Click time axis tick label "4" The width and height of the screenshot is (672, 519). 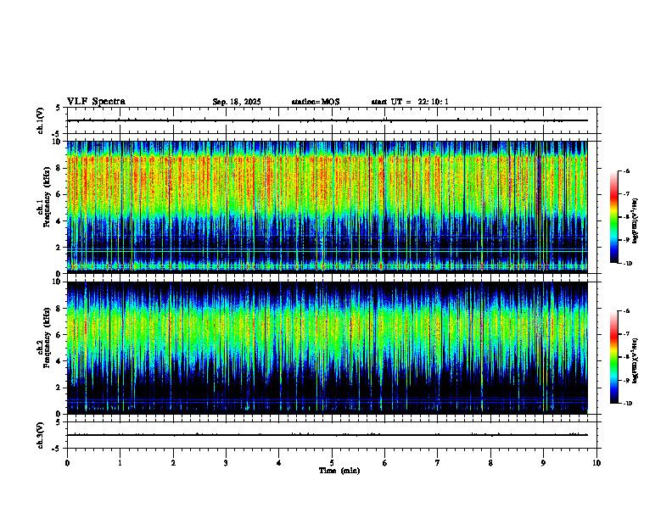pyautogui.click(x=279, y=463)
